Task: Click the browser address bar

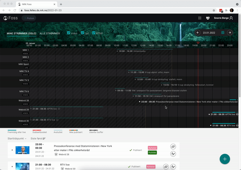Action: 118,10
